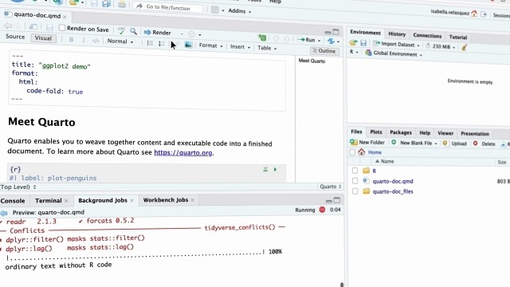Image resolution: width=510 pixels, height=287 pixels.
Task: Click the insert image icon
Action: click(188, 45)
